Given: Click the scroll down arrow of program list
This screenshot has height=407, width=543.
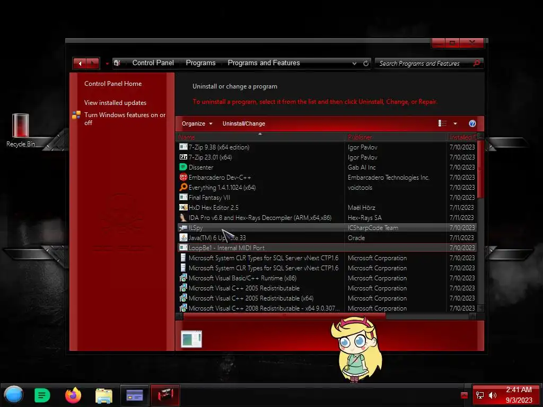Looking at the screenshot, I should point(480,308).
